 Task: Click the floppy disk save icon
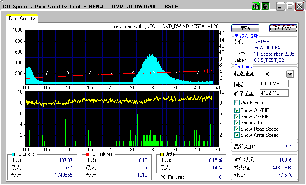[265, 7]
